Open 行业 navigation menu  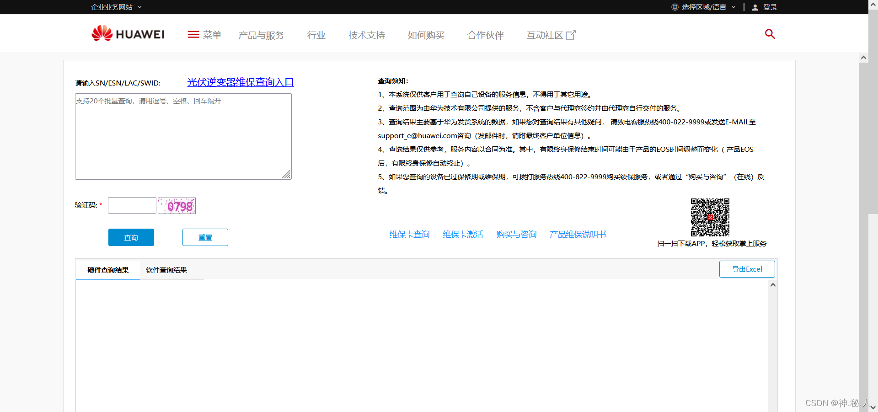316,35
